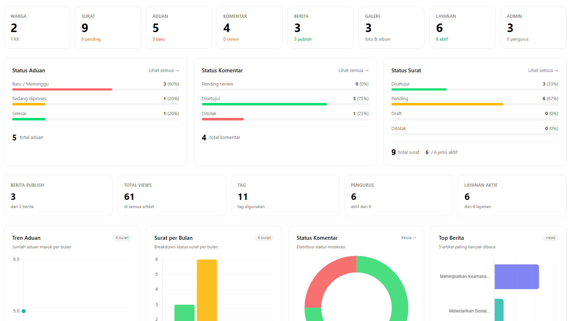572x321 pixels.
Task: Open Lihat semua link in Status Aduan
Action: click(x=164, y=71)
